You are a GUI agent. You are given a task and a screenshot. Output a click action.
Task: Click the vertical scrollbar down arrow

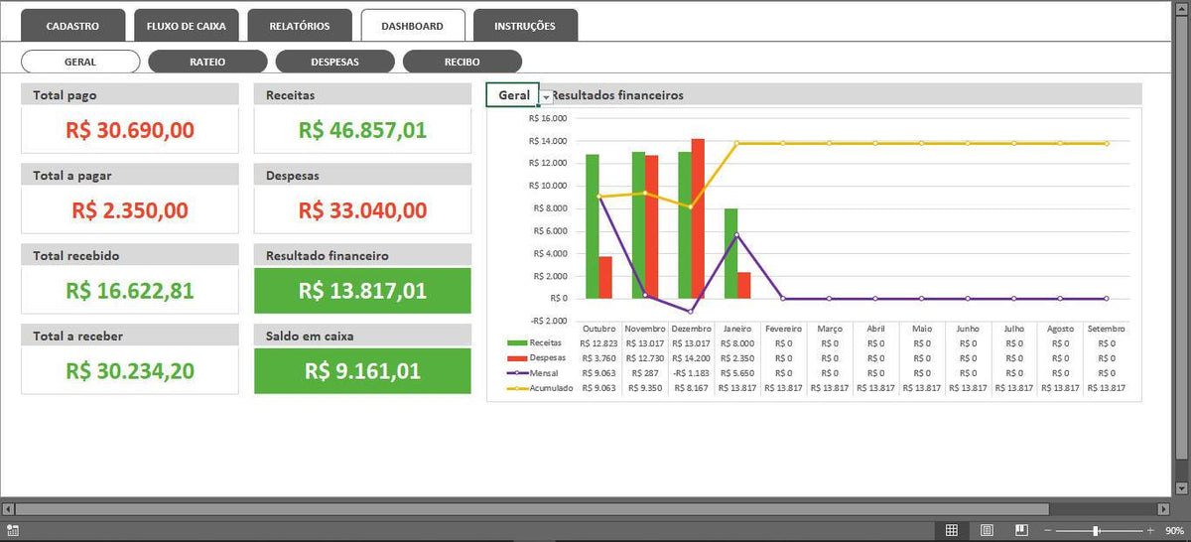click(x=1183, y=487)
